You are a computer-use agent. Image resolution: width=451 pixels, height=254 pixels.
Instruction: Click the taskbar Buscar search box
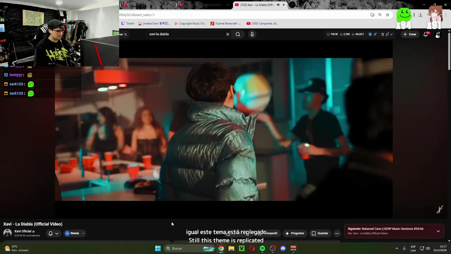pos(190,248)
